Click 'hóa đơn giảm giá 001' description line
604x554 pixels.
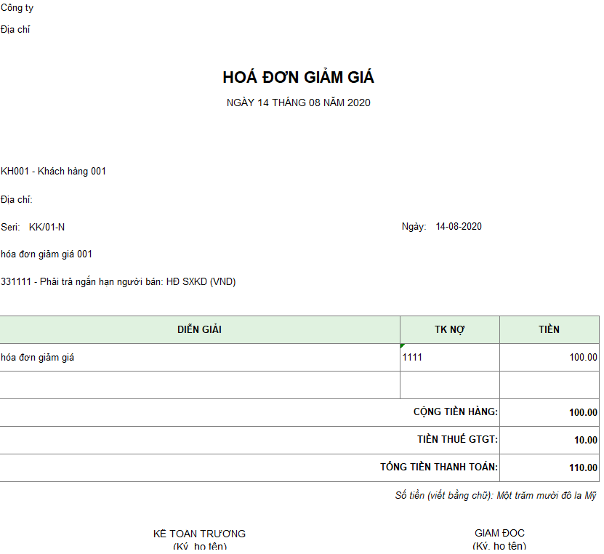click(47, 254)
